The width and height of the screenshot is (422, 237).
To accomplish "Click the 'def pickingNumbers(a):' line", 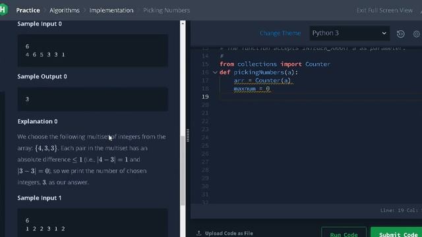I will pos(258,72).
